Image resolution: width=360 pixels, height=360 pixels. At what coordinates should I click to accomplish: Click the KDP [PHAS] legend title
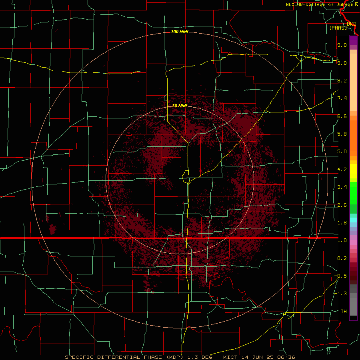pyautogui.click(x=342, y=26)
